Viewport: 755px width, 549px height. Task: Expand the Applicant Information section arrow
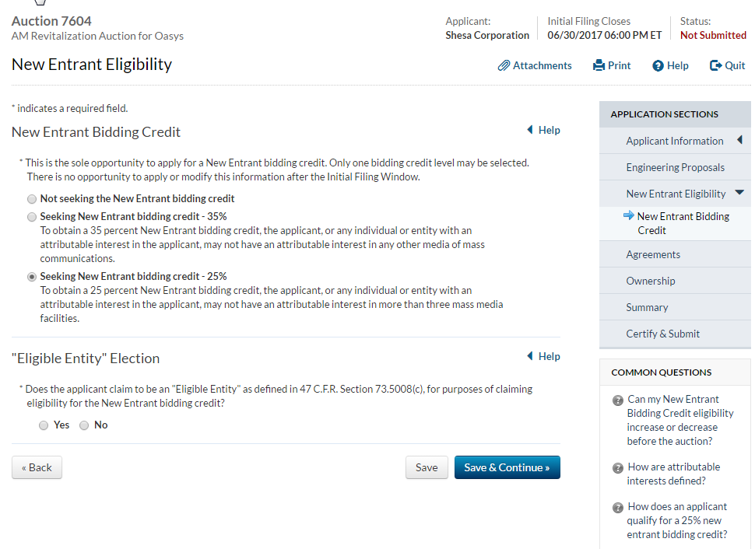(739, 141)
